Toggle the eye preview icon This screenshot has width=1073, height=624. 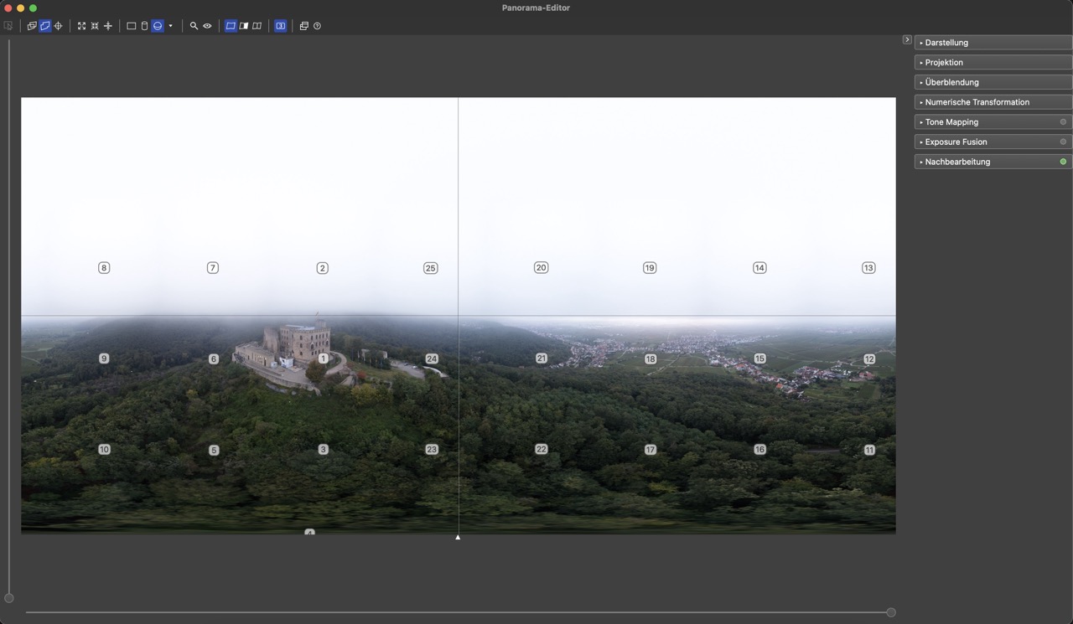coord(207,26)
